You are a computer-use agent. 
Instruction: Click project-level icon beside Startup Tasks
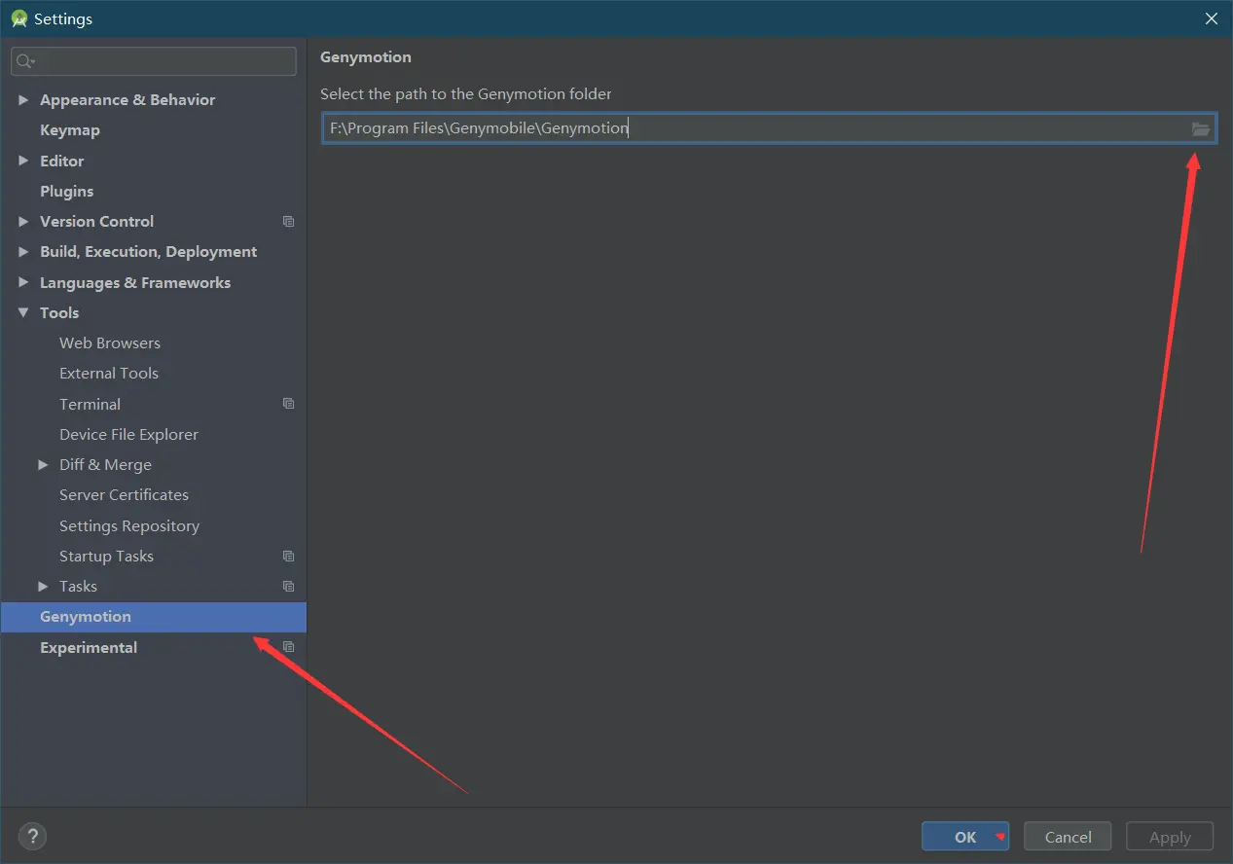pos(288,557)
